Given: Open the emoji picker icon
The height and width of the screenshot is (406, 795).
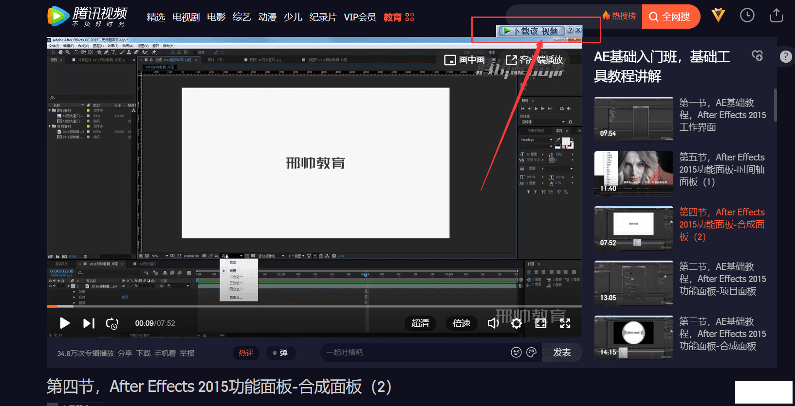Looking at the screenshot, I should (x=516, y=353).
